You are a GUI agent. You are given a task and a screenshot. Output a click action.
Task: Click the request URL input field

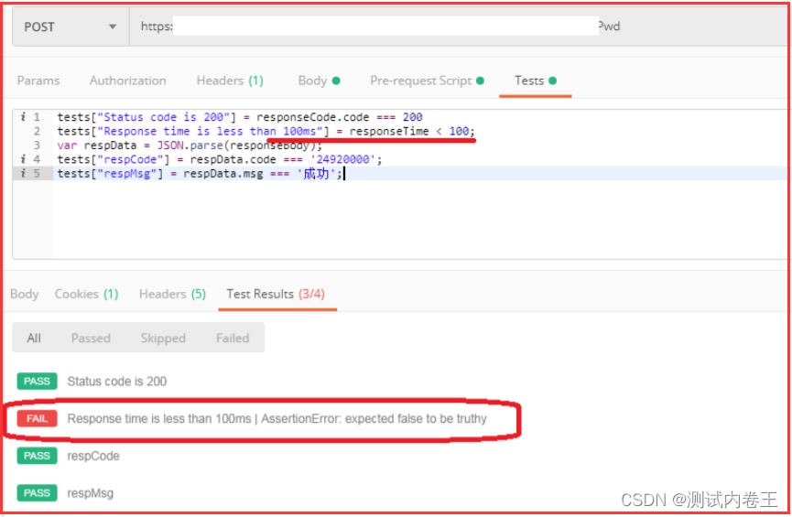pyautogui.click(x=458, y=27)
